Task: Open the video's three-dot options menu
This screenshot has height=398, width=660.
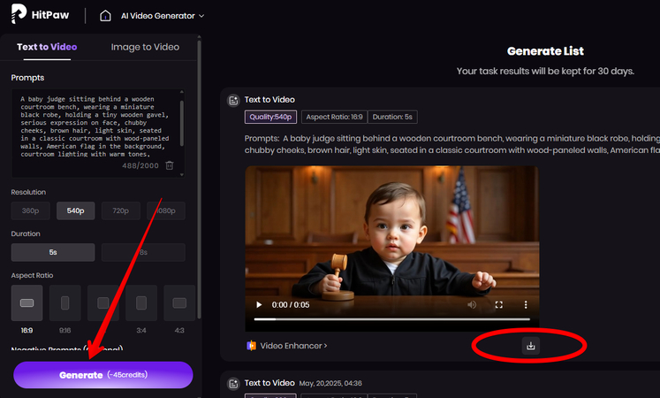Action: click(526, 304)
